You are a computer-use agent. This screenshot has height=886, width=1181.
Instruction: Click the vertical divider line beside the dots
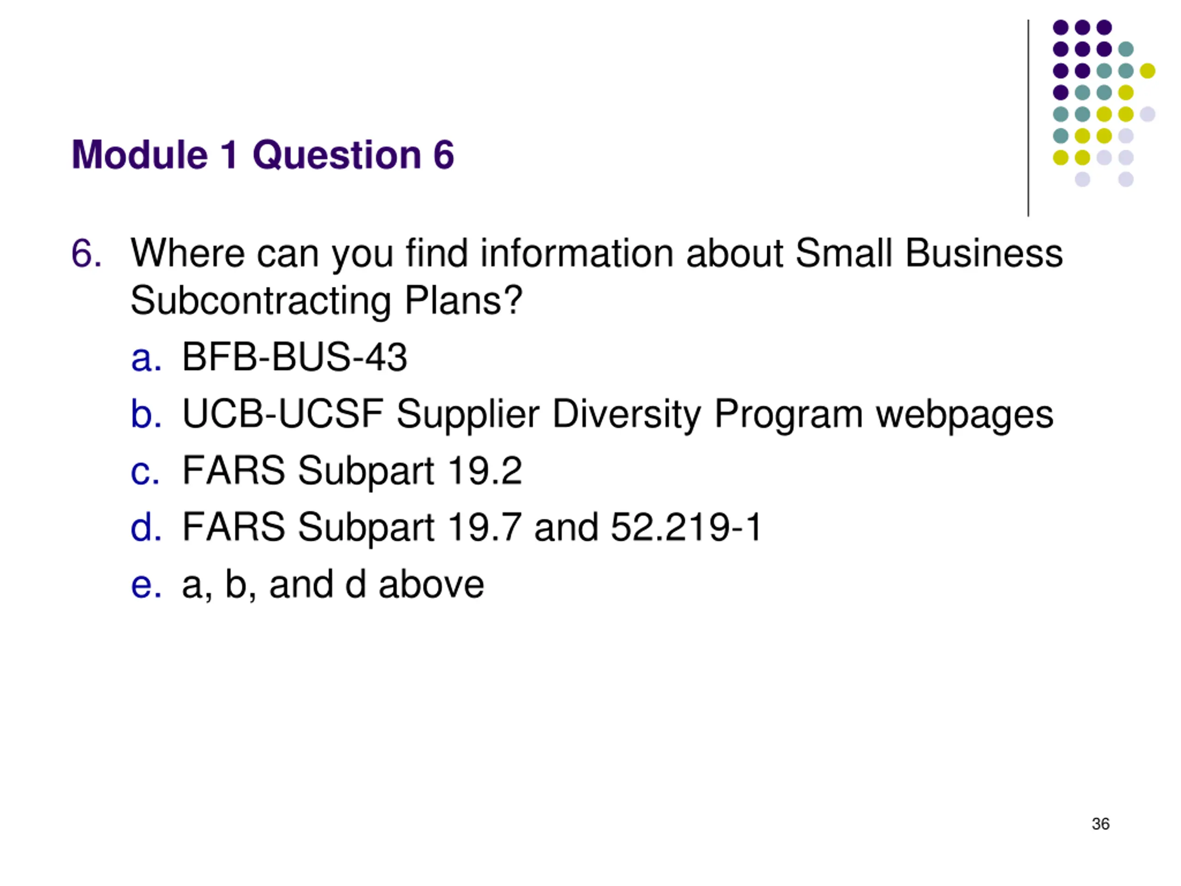click(x=1028, y=118)
